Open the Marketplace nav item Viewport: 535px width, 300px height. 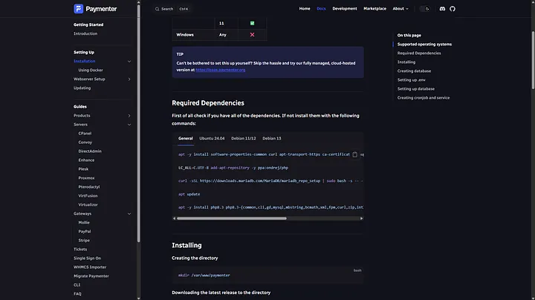[x=374, y=9]
